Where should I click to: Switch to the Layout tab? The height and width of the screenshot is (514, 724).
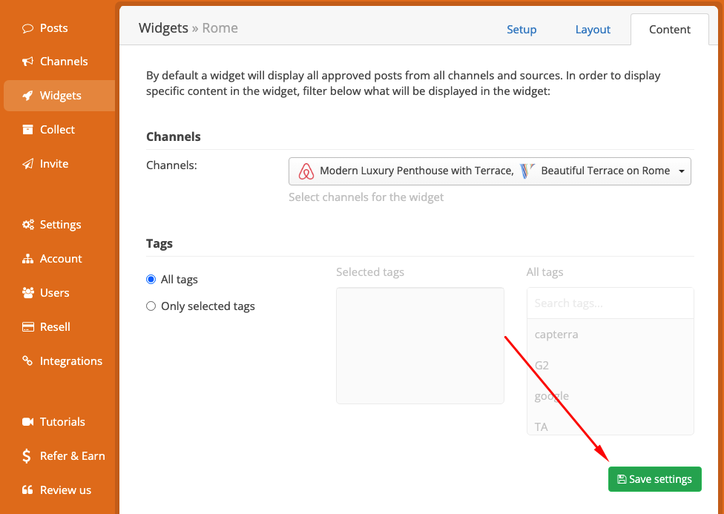[593, 30]
